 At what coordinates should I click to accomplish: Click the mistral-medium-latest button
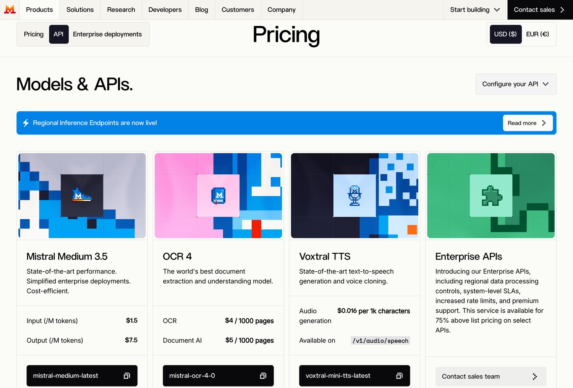point(82,376)
